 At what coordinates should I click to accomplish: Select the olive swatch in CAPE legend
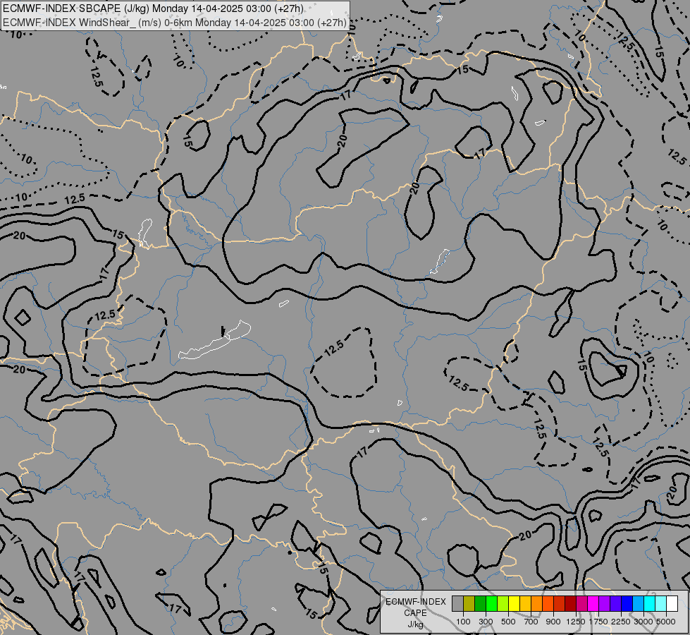[469, 603]
